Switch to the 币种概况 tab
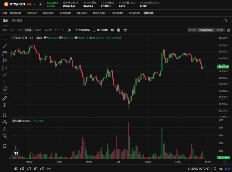 17,21
